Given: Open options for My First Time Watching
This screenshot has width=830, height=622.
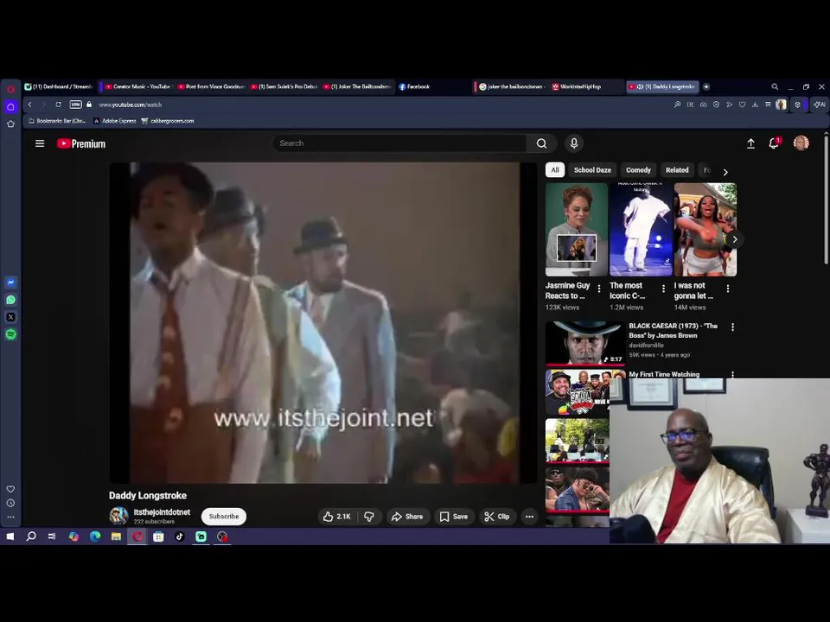Looking at the screenshot, I should [x=732, y=374].
